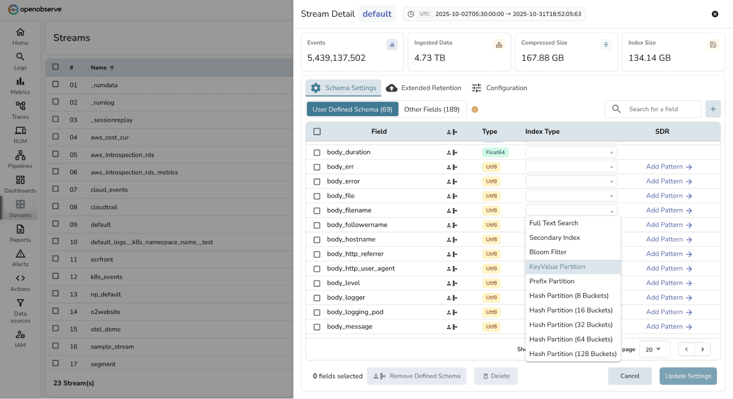Open index type dropdown for body_err

[x=571, y=166]
